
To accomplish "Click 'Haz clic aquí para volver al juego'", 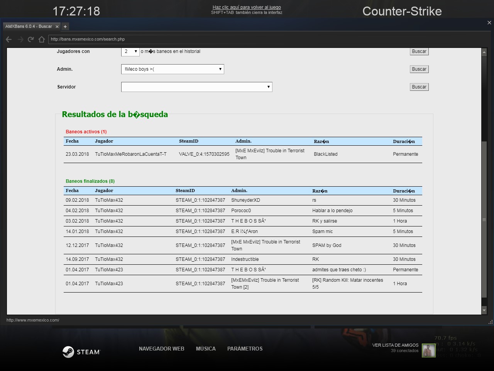I will click(x=247, y=7).
